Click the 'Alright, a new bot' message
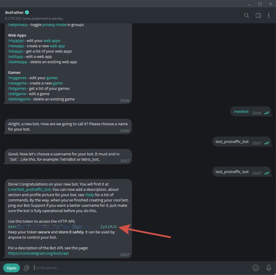 [68, 126]
